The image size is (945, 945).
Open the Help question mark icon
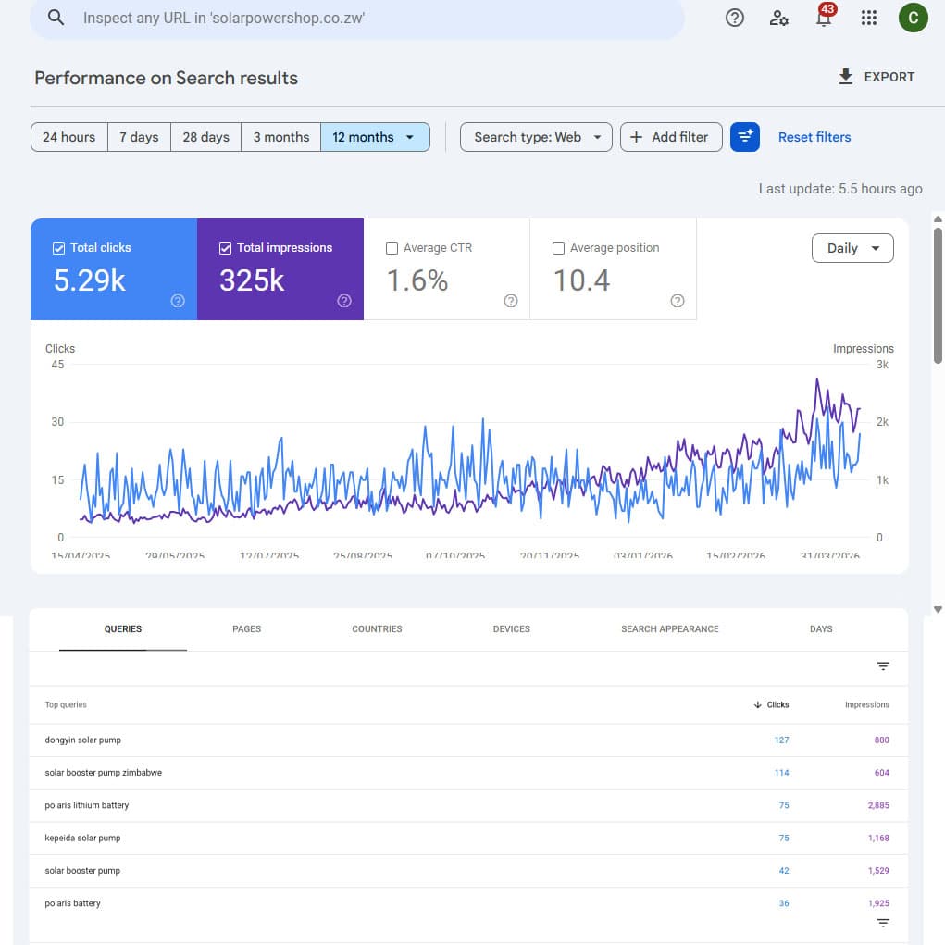(735, 18)
